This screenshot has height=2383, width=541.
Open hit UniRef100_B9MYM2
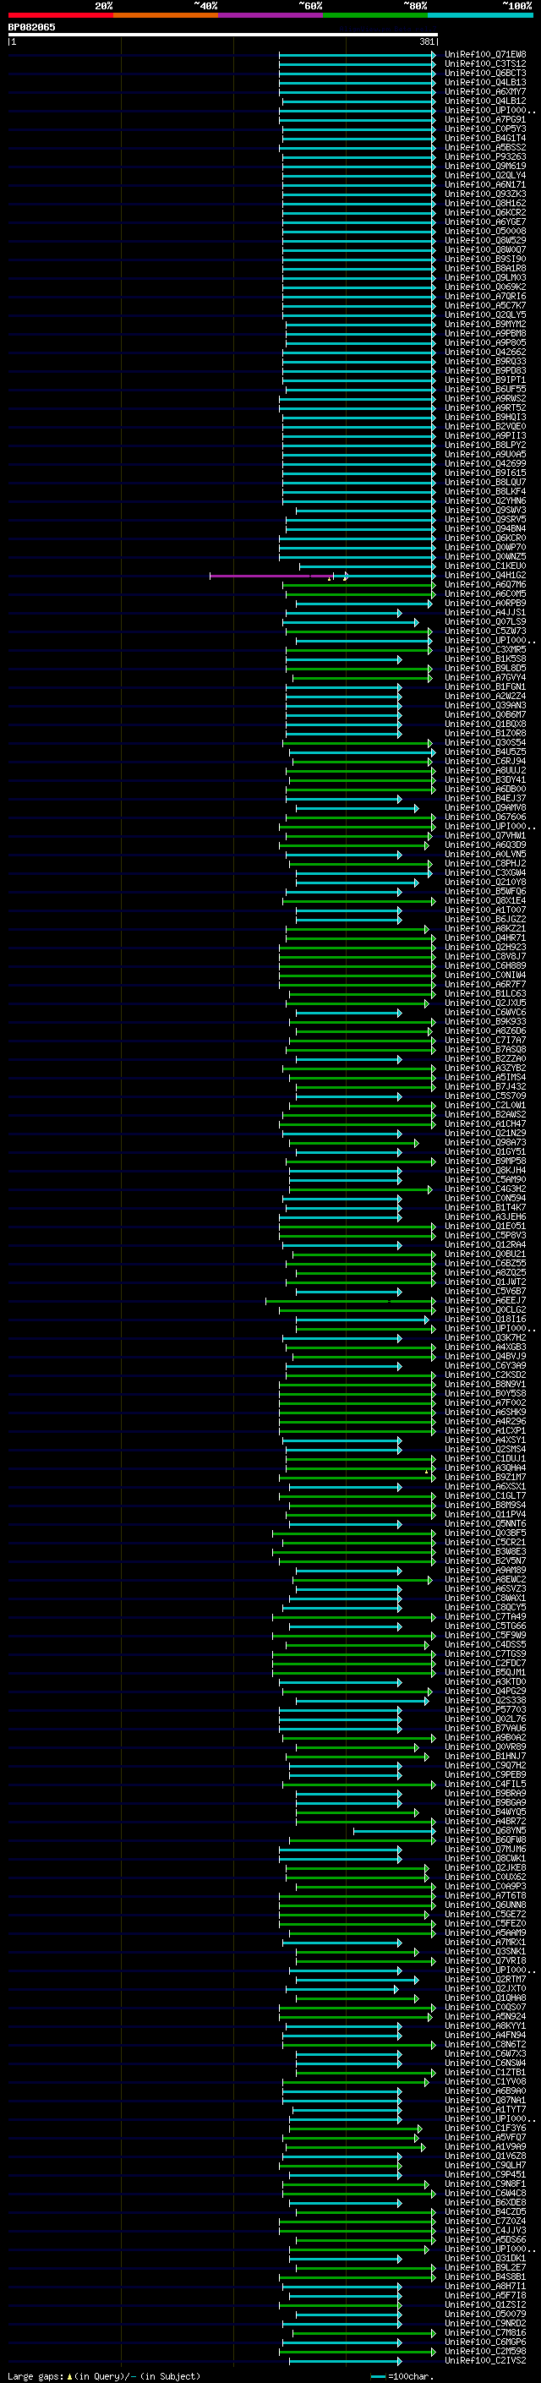pos(485,324)
